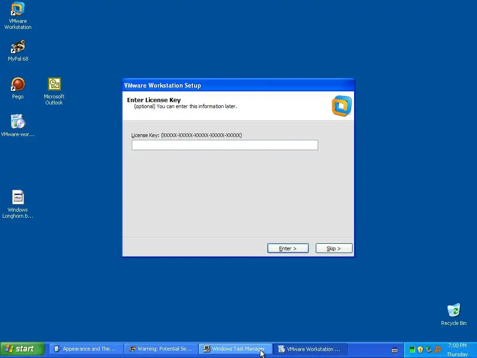Click the Enter License Key heading

click(154, 100)
